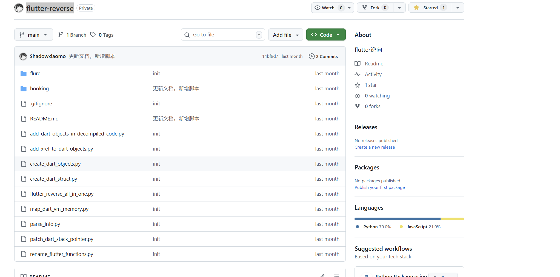The image size is (560, 277).
Task: Click the Fork button
Action: 375,8
